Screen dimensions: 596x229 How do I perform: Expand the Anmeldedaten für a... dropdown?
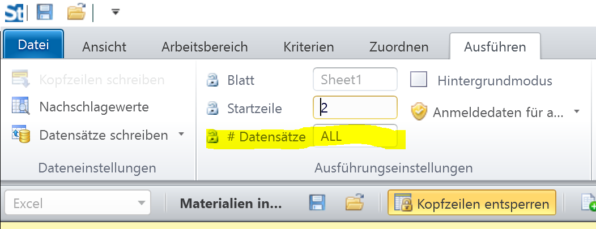(x=577, y=112)
